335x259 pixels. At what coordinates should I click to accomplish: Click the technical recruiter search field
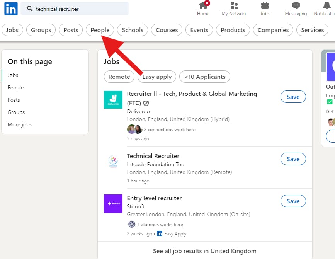click(75, 9)
